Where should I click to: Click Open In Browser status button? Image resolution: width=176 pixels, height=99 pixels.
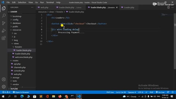(21, 92)
